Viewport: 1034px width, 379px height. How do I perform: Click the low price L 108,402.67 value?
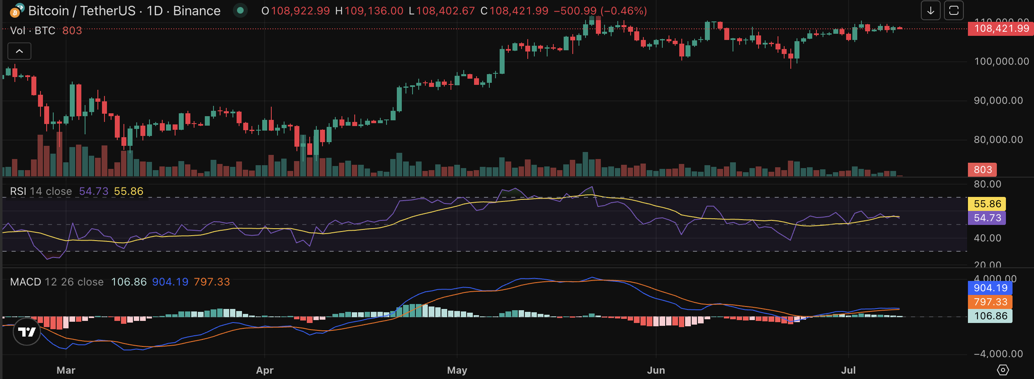(442, 11)
